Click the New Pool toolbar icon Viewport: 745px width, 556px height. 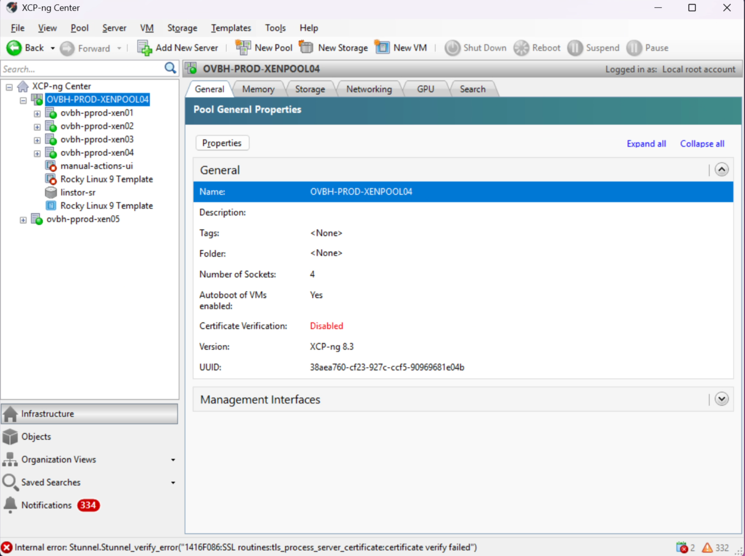pyautogui.click(x=243, y=48)
